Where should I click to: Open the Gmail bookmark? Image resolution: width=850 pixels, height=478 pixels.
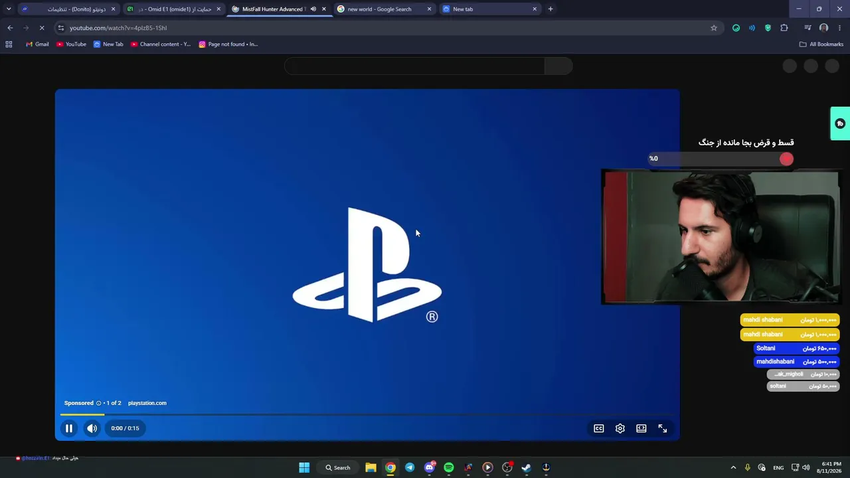[37, 44]
